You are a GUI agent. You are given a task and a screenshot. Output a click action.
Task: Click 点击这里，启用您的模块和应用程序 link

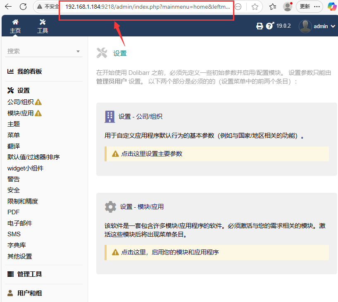170,252
